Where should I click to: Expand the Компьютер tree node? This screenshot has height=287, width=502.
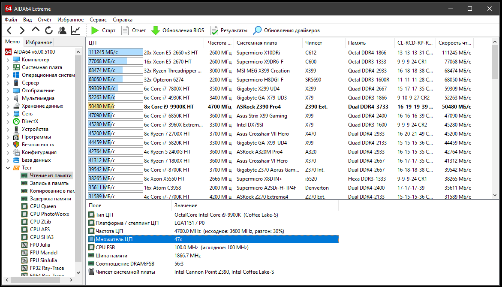point(8,60)
